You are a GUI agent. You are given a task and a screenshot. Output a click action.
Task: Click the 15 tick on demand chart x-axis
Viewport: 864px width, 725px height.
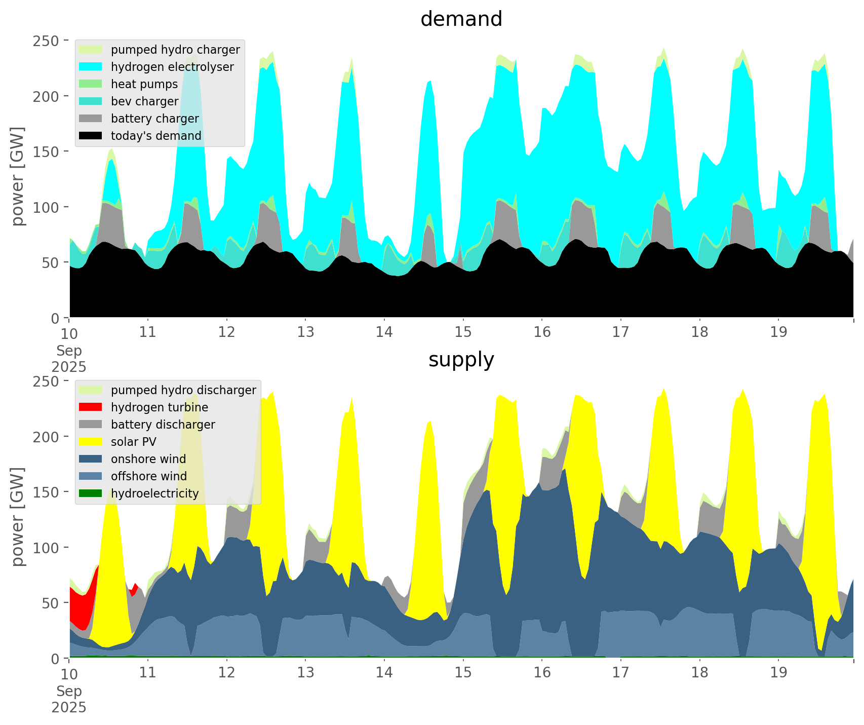(x=463, y=333)
